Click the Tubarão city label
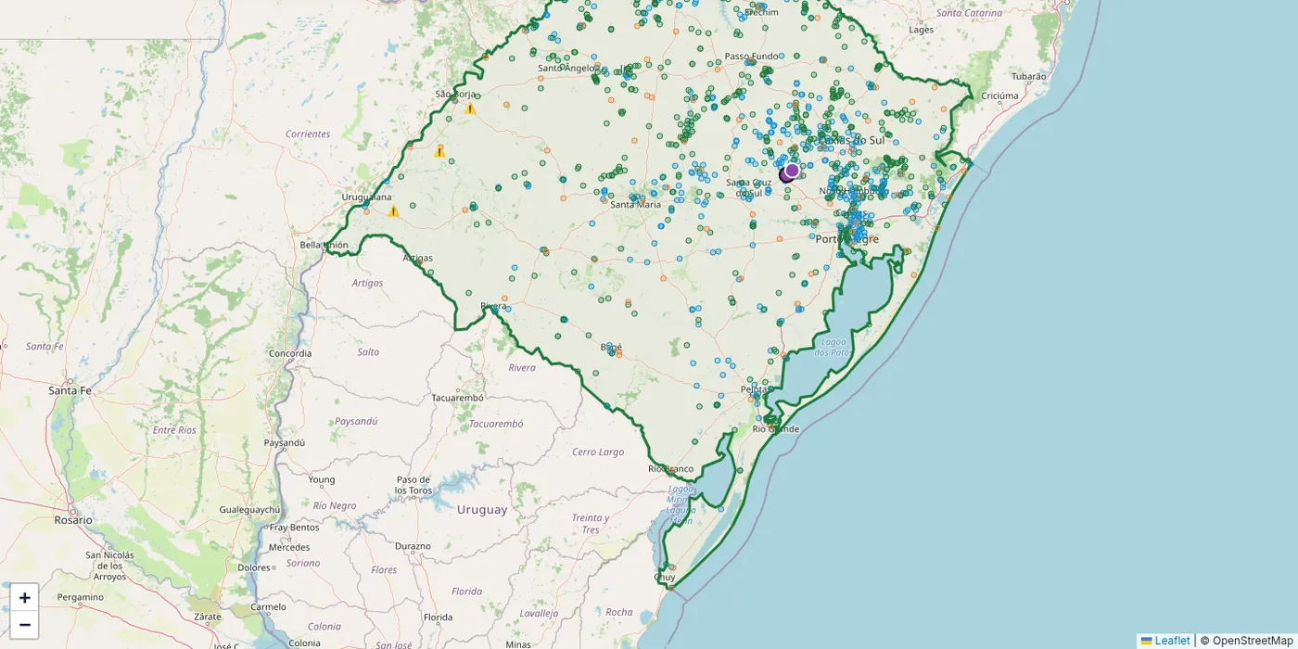Image resolution: width=1298 pixels, height=649 pixels. (1028, 77)
